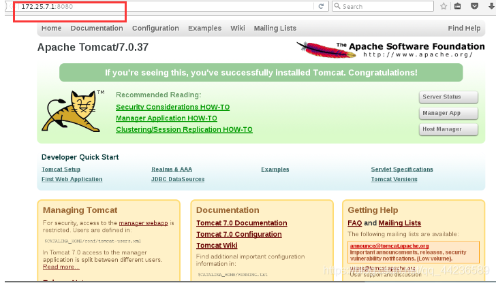Click the Recommended Reading label
This screenshot has height=283, width=496.
(159, 95)
